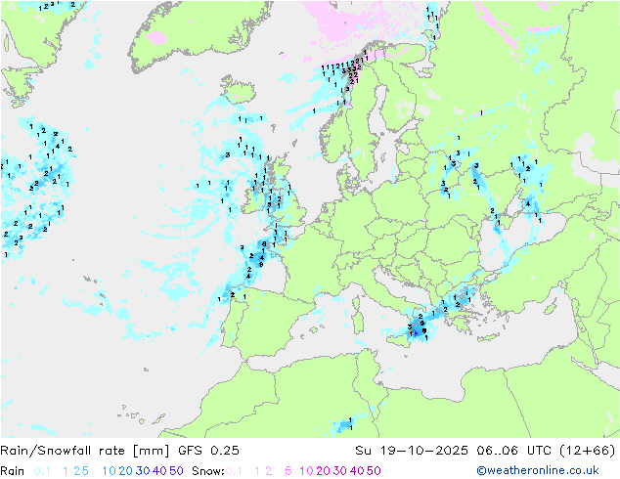This screenshot has width=620, height=479.
Task: Pick the Snow 0.1 legend color value
Action: 234,471
